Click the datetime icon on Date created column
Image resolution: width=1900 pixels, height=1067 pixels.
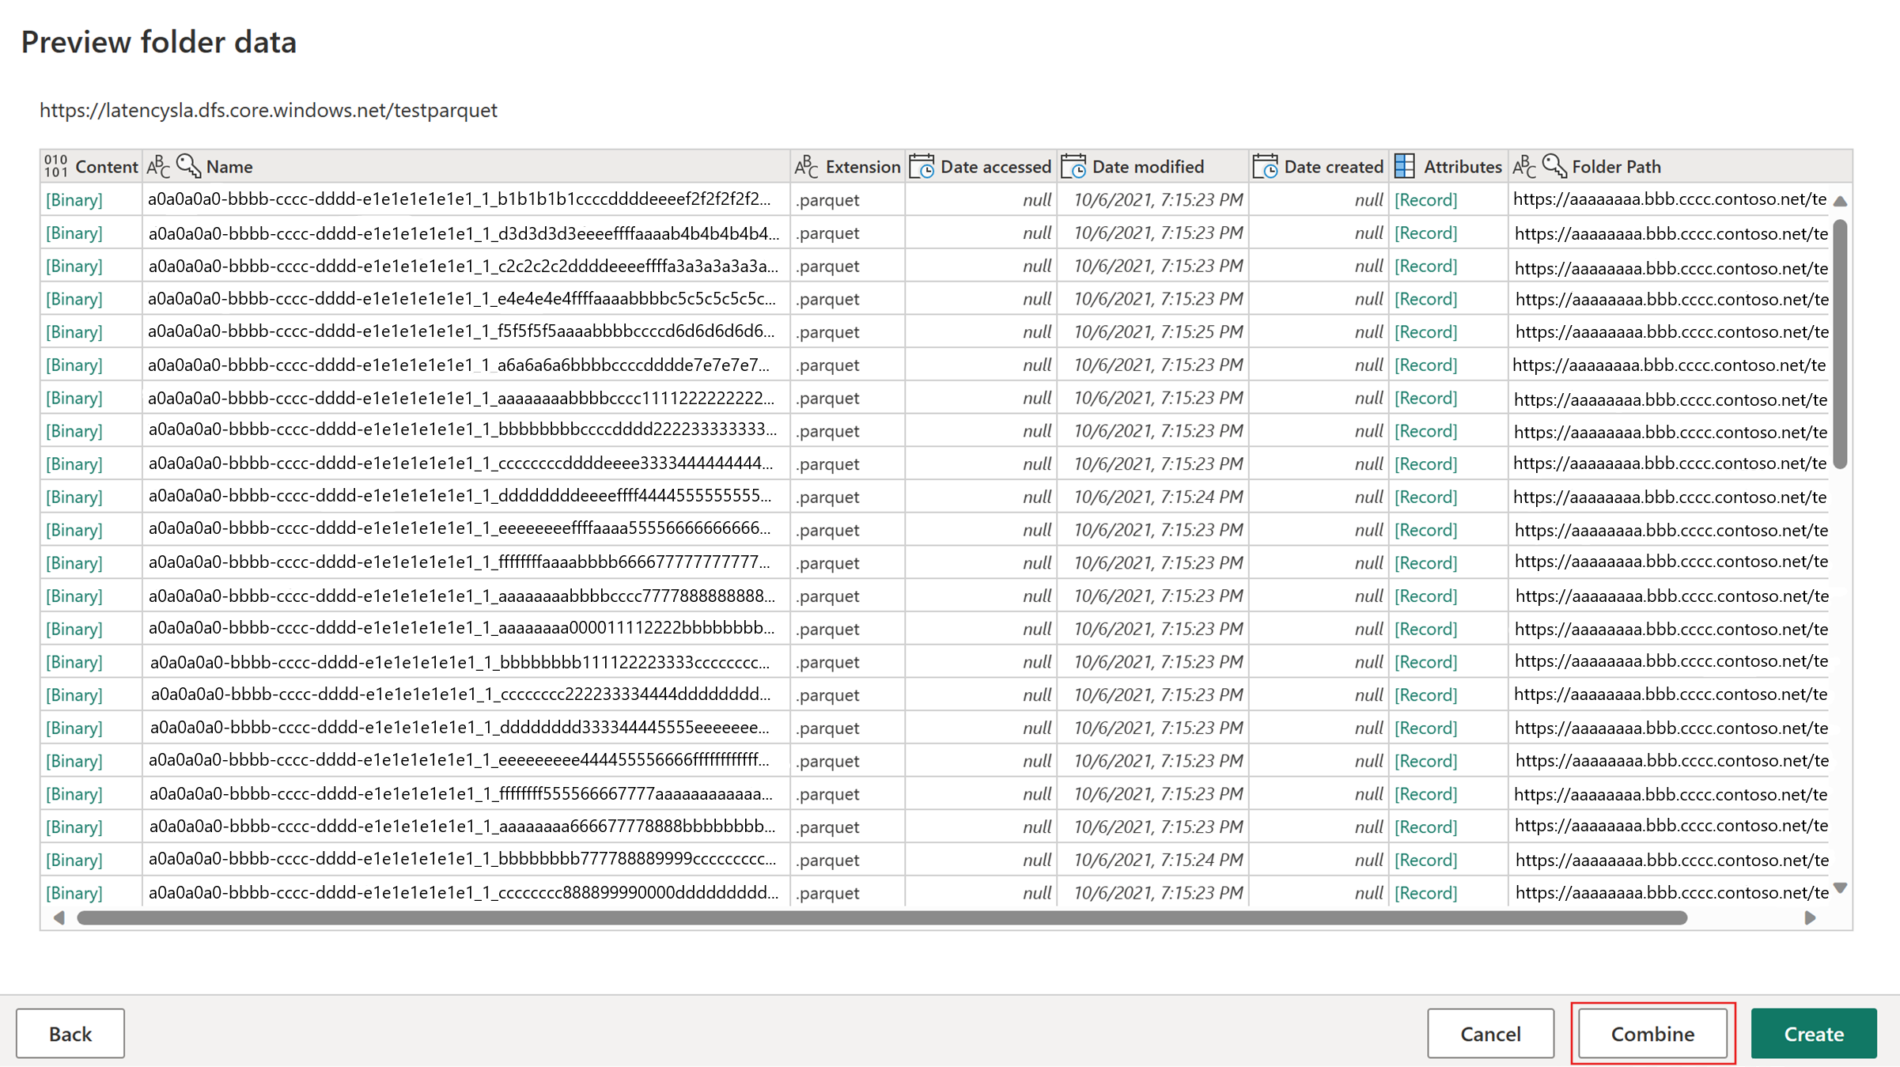(x=1265, y=166)
